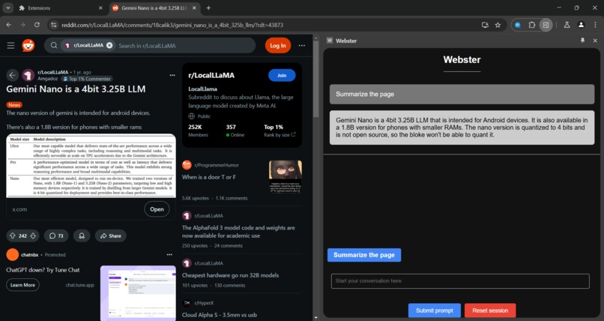This screenshot has width=604, height=321.
Task: Open the Reddit hamburger menu
Action: click(x=10, y=46)
